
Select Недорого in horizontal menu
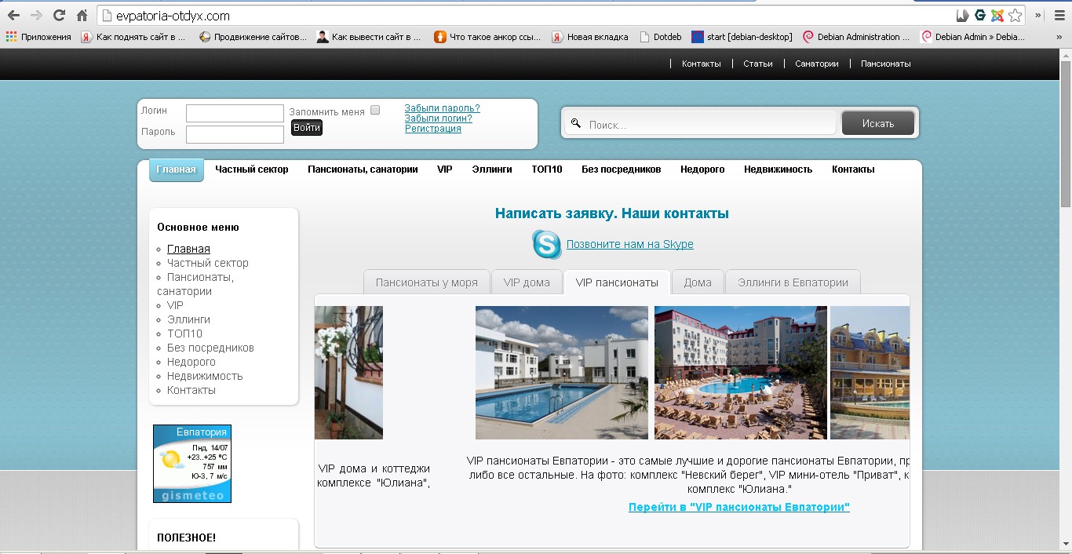tap(702, 169)
